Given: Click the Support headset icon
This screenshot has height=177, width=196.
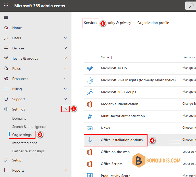Looking at the screenshot, I should coord(6,99).
